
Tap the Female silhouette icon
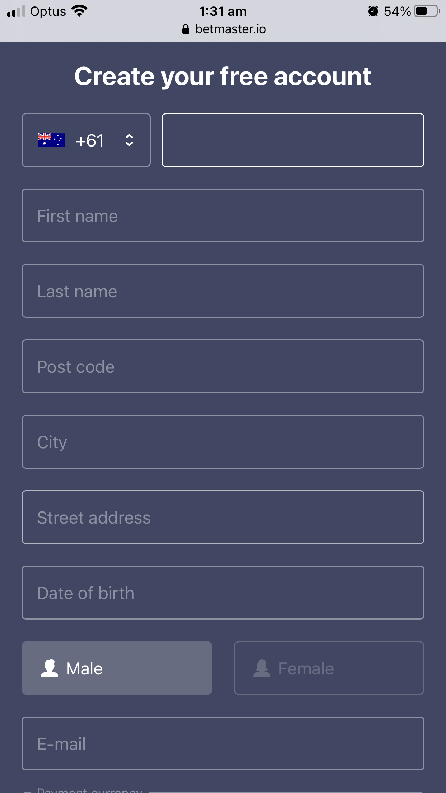[262, 668]
